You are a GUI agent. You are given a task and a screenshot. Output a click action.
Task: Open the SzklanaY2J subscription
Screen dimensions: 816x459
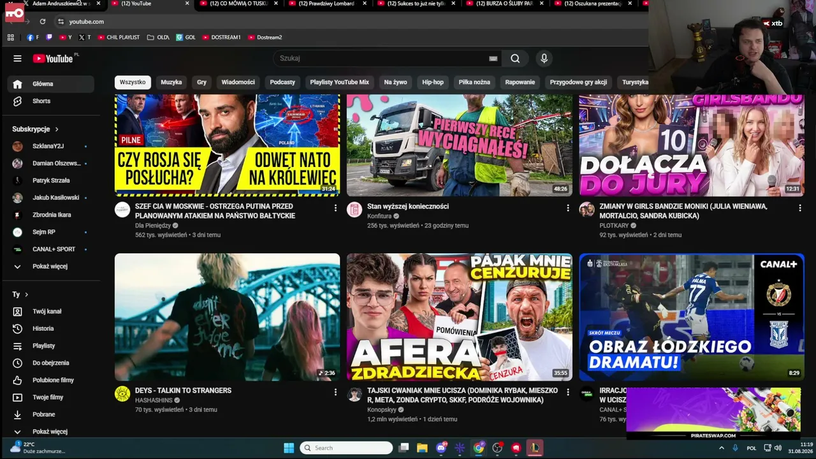point(51,147)
